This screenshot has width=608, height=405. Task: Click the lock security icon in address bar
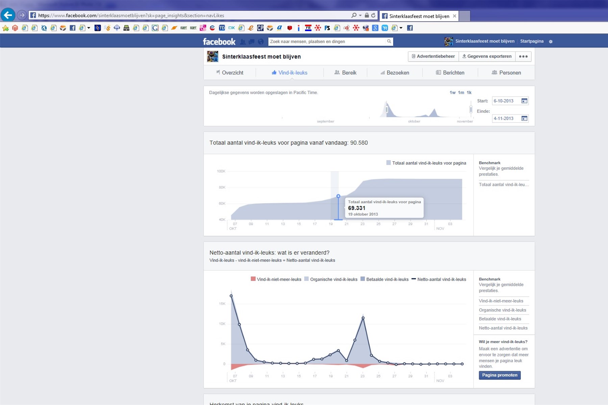click(x=366, y=15)
